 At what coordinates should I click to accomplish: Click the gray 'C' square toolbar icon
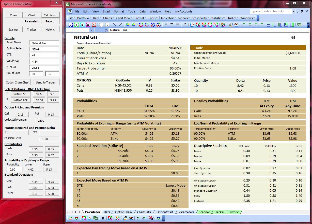coord(107,25)
